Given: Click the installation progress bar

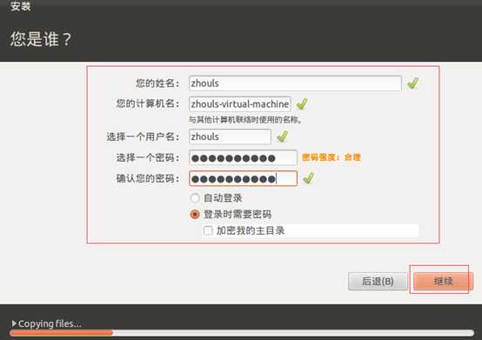Looking at the screenshot, I should 242,333.
